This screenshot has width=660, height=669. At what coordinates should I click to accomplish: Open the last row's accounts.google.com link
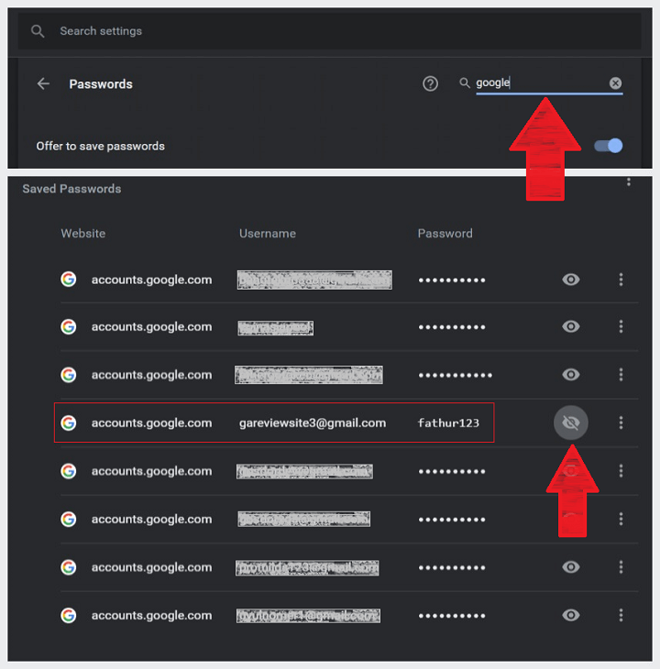tap(151, 615)
